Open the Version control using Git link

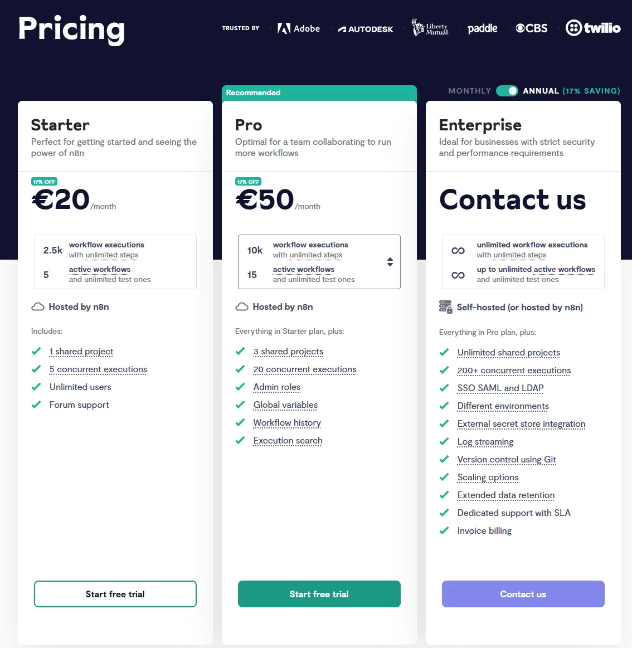coord(507,460)
